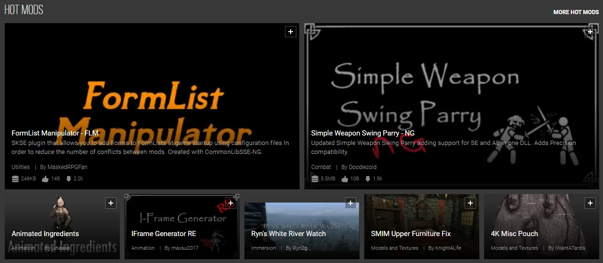Click the plus icon on Animated Ingredients card
The width and height of the screenshot is (603, 263).
click(110, 203)
